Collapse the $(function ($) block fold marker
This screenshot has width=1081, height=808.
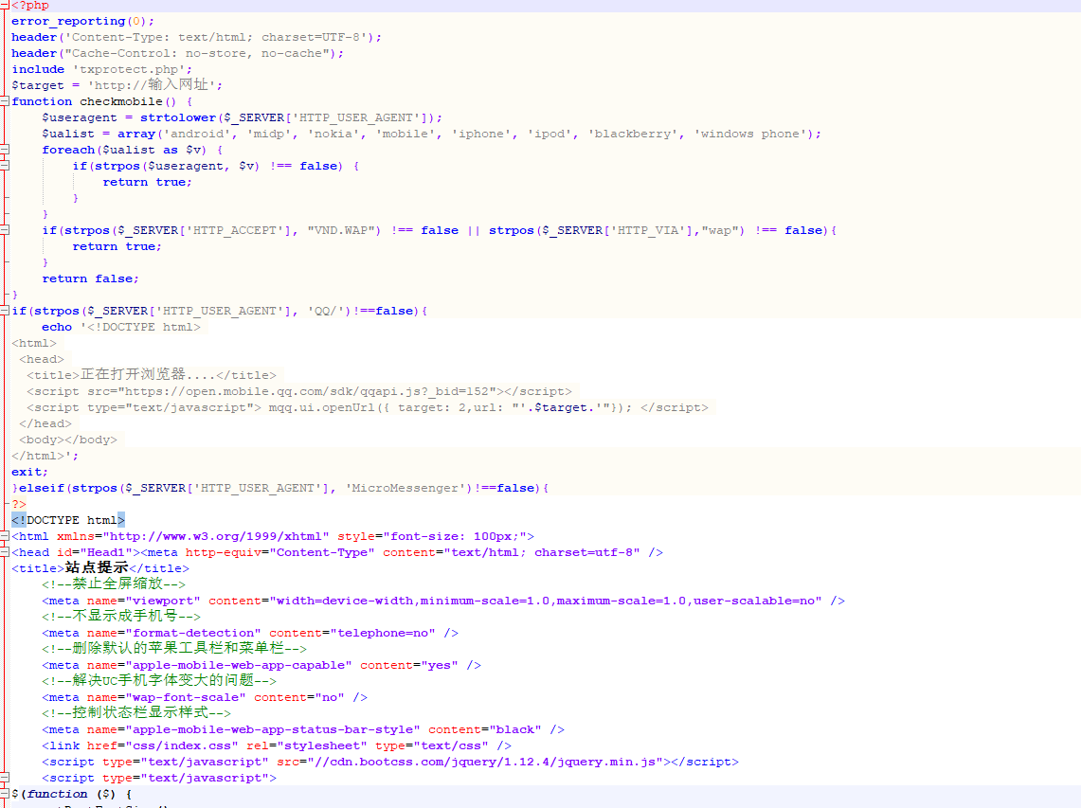click(4, 794)
